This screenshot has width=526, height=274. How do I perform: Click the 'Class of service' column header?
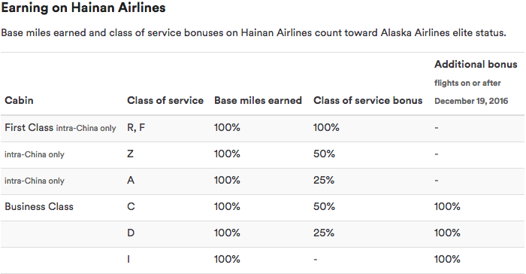165,101
